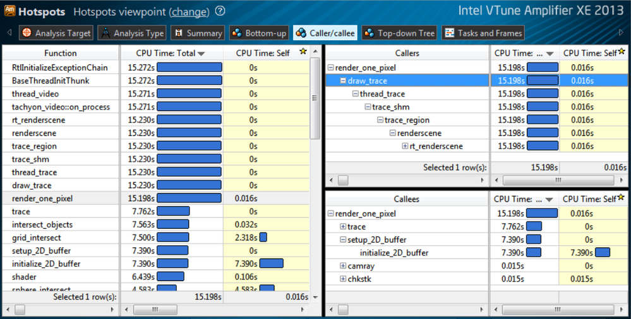Expand trace node in Callees
This screenshot has width=631, height=319.
pyautogui.click(x=343, y=226)
